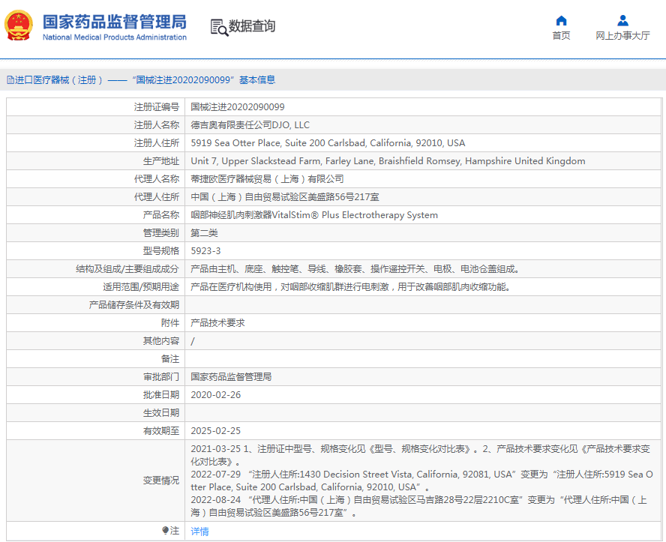Screen dimensions: 666x542
Task: Go to 首页 via house icon
Action: 561,20
